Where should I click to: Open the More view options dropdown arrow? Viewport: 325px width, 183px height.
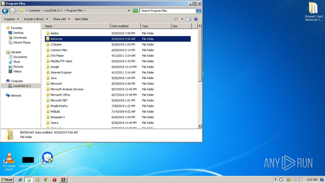pos(182,19)
